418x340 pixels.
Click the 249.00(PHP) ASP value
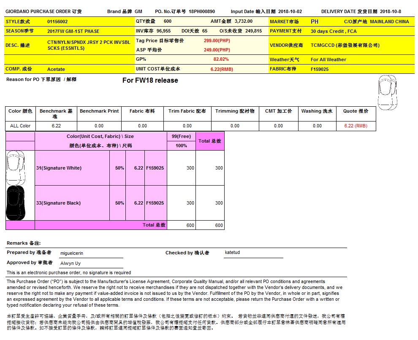click(217, 50)
